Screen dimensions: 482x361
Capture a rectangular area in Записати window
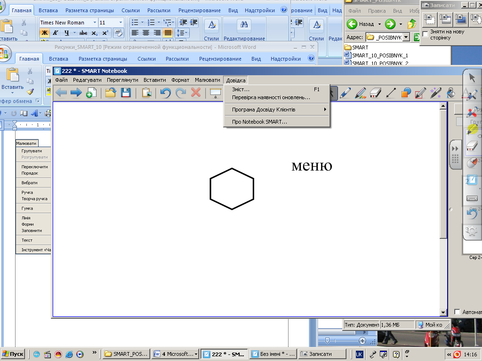pos(429,19)
